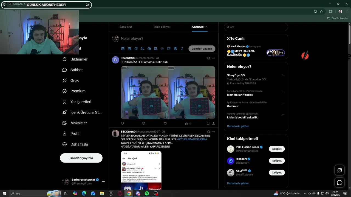Show more follow suggestions link
This screenshot has height=197, width=351.
(238, 183)
